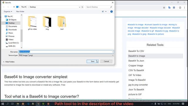The width and height of the screenshot is (188, 106).
Task: Click the translate extension icon in Chrome
Action: tap(169, 8)
